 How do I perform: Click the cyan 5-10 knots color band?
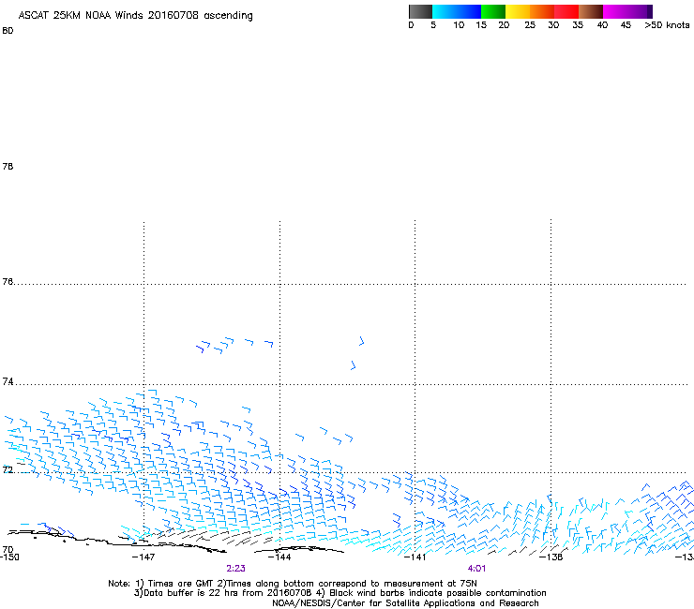pos(445,11)
